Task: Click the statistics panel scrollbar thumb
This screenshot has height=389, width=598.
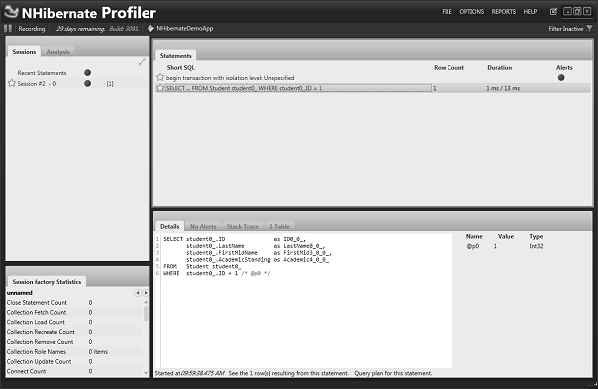Action: pyautogui.click(x=146, y=313)
